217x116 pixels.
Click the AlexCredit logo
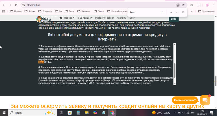43,19
